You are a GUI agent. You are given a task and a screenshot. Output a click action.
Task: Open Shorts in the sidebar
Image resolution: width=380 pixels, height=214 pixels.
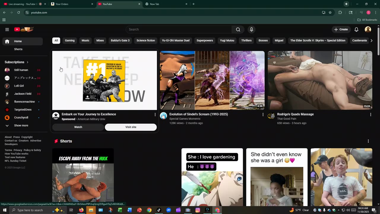tap(23, 49)
